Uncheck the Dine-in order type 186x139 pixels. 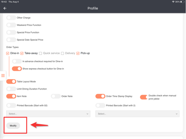point(8,53)
